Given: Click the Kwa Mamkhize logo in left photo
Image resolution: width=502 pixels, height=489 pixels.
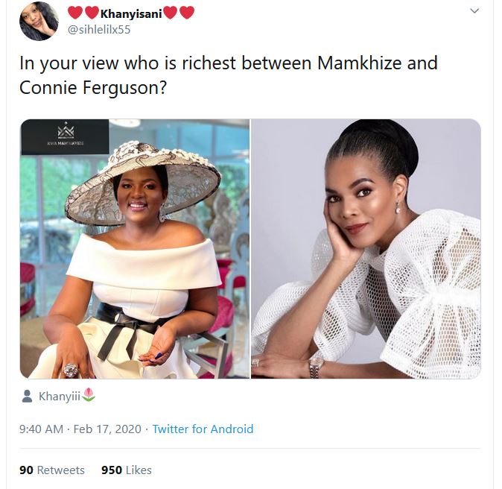Looking at the screenshot, I should pos(65,136).
